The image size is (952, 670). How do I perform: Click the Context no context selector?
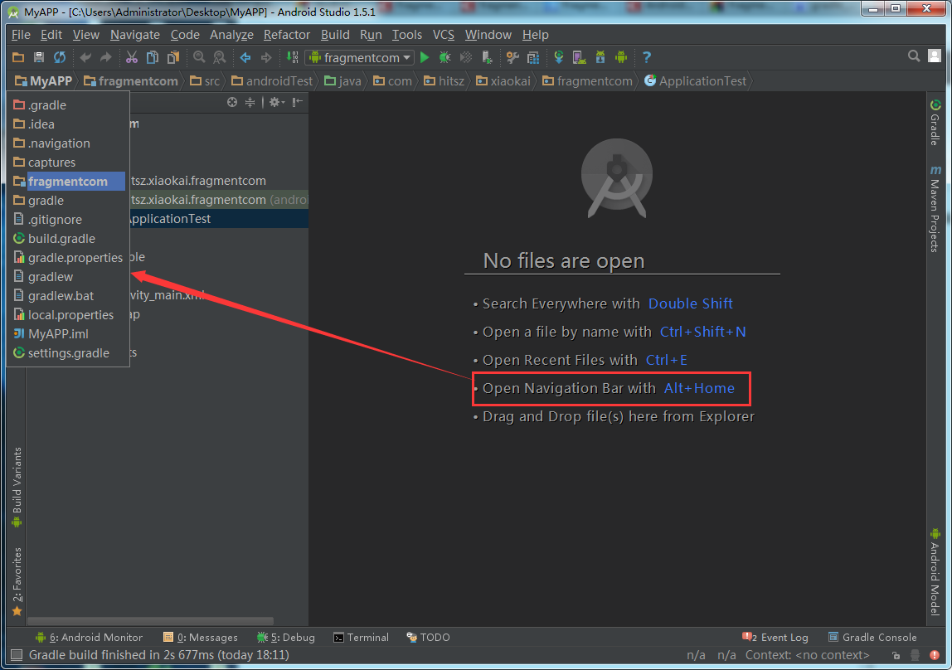(807, 655)
